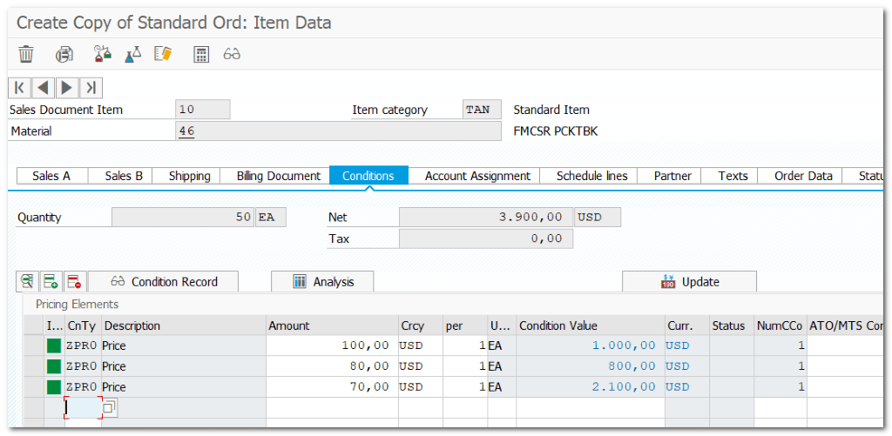Go to the first item using navigation arrow
Image resolution: width=892 pixels, height=436 pixels.
pos(19,88)
